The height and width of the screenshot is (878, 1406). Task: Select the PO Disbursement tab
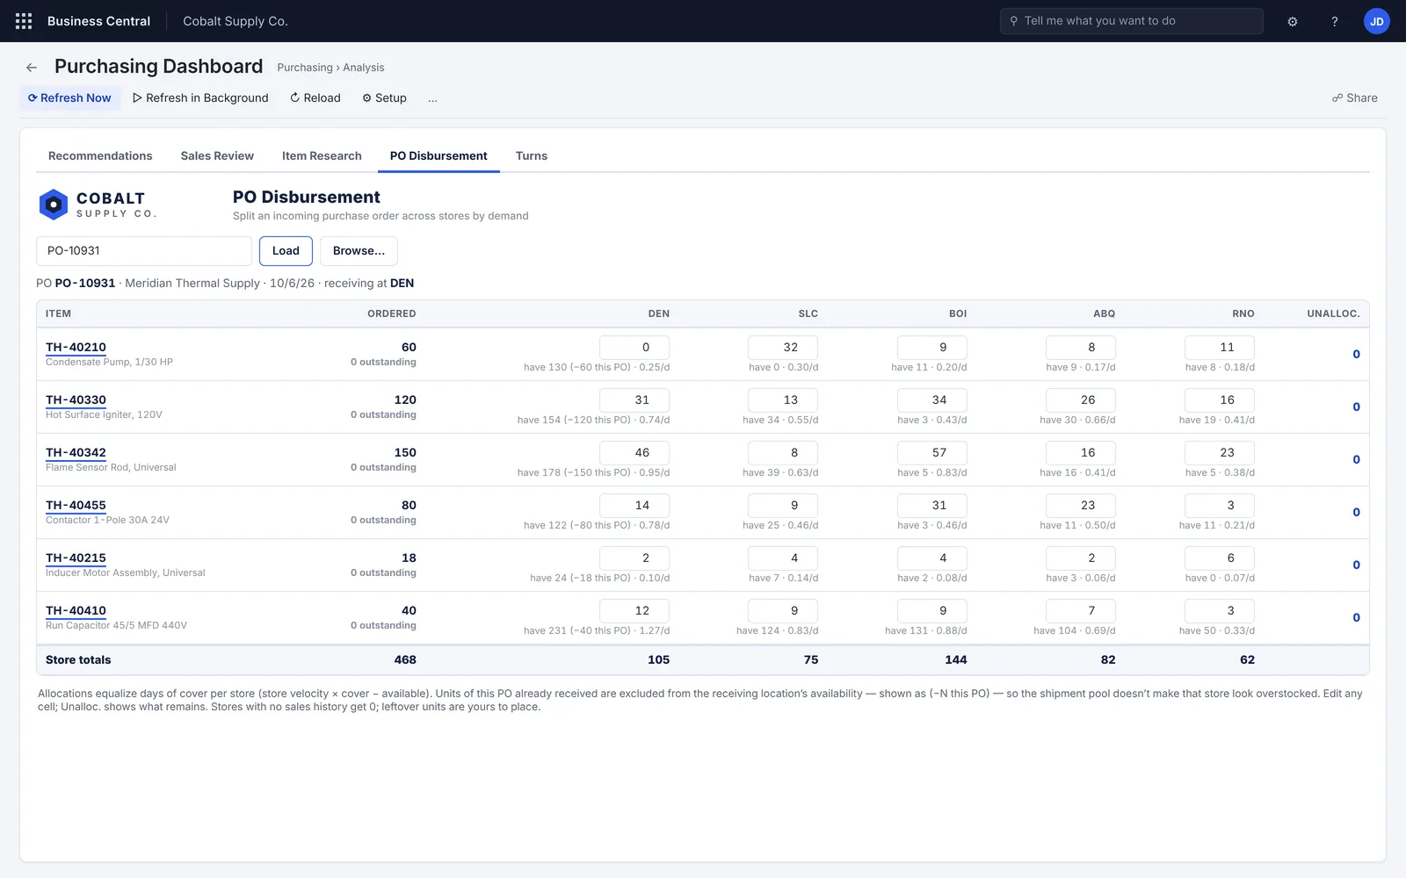(438, 156)
